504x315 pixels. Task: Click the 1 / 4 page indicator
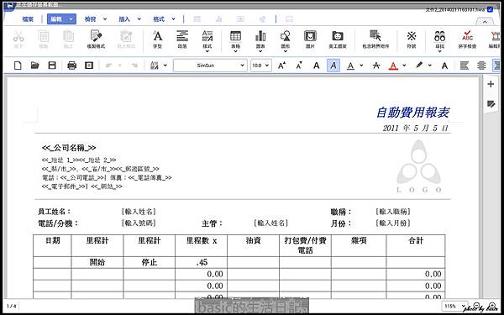11,306
